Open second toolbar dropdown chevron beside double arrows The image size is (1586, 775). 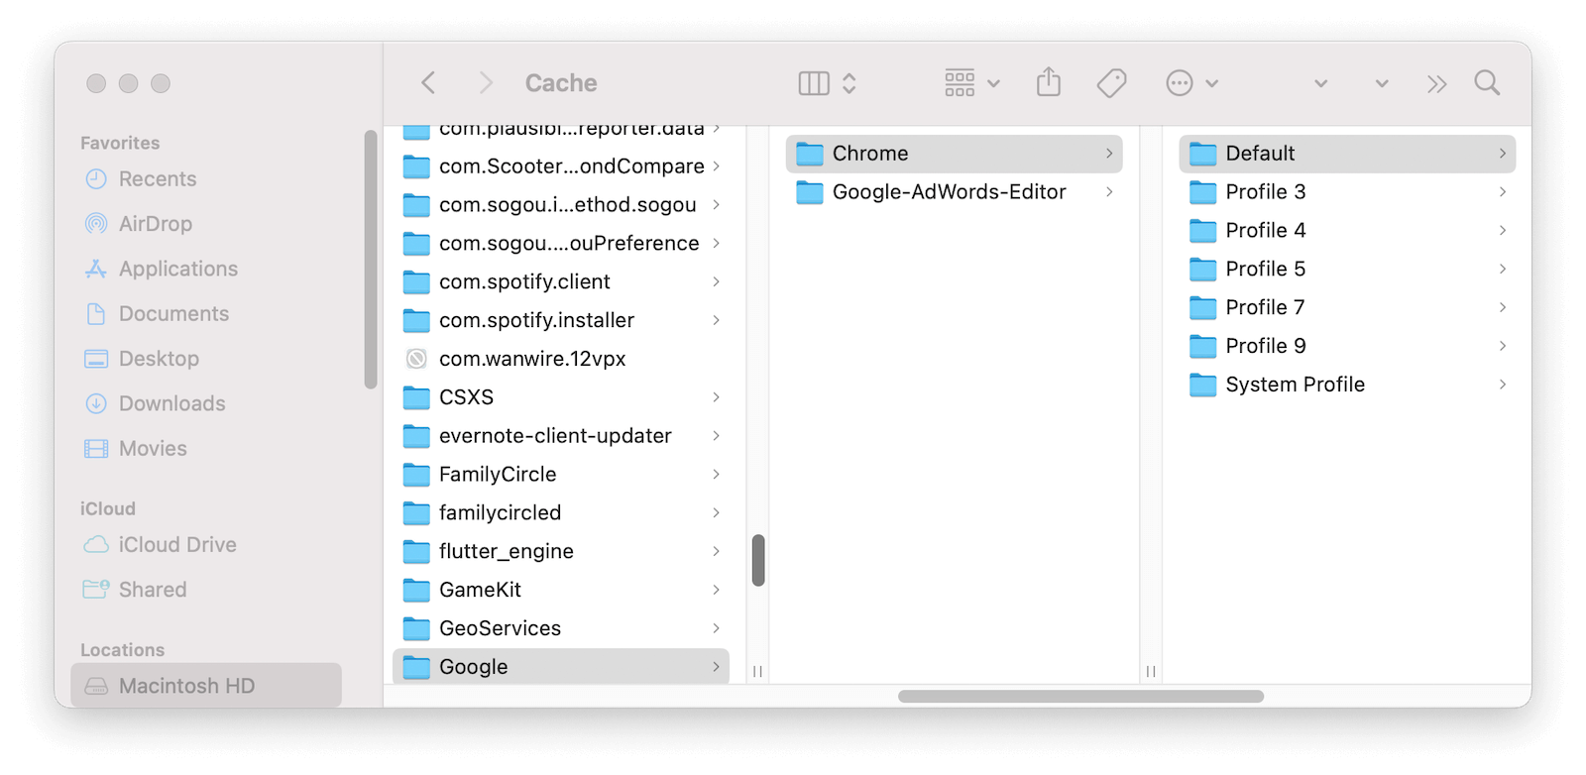point(1382,84)
